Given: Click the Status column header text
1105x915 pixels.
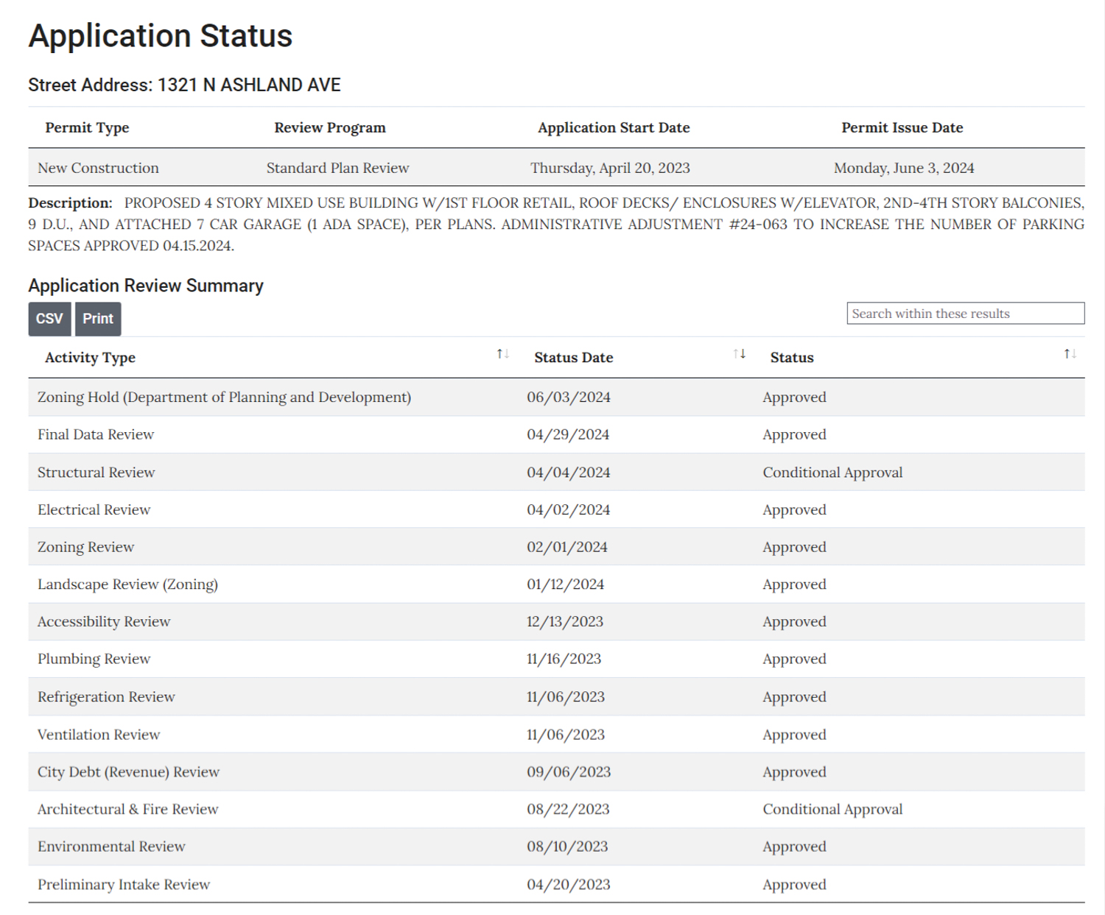Looking at the screenshot, I should point(792,358).
